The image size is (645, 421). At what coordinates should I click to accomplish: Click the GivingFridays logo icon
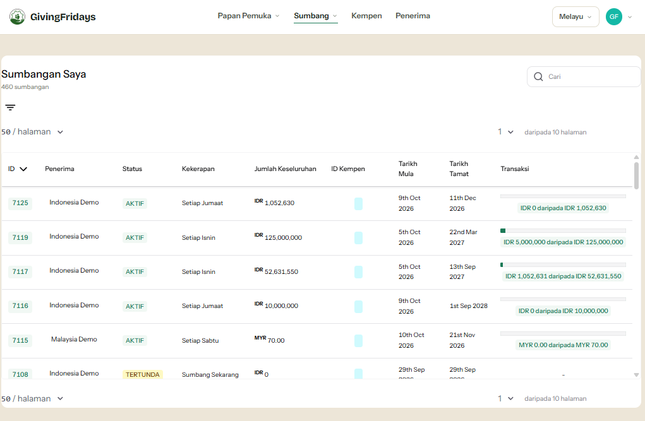17,17
